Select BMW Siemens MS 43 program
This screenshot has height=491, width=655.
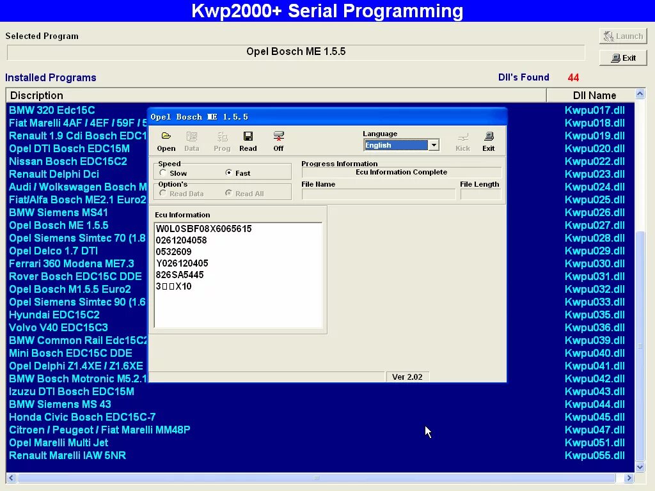pyautogui.click(x=60, y=405)
